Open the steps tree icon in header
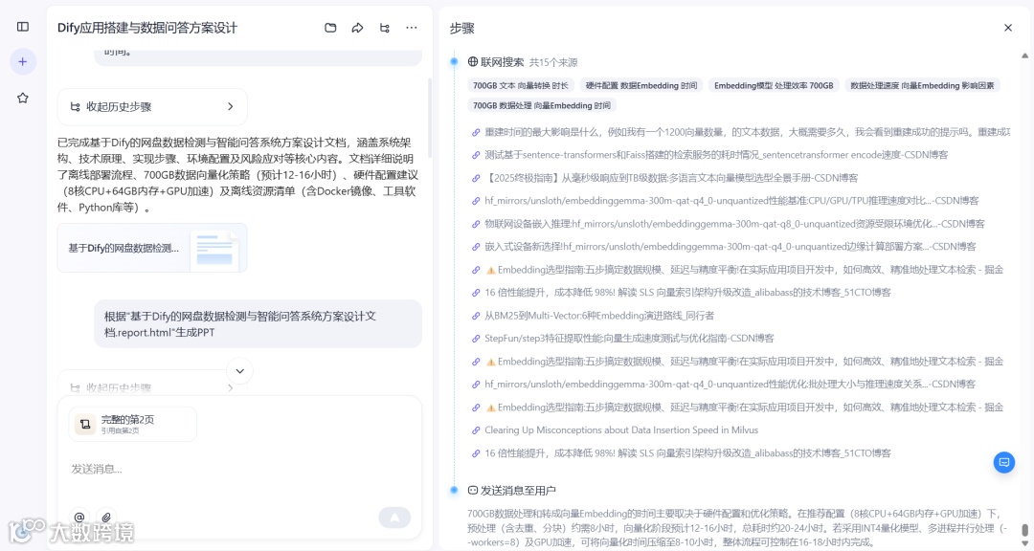 click(385, 28)
